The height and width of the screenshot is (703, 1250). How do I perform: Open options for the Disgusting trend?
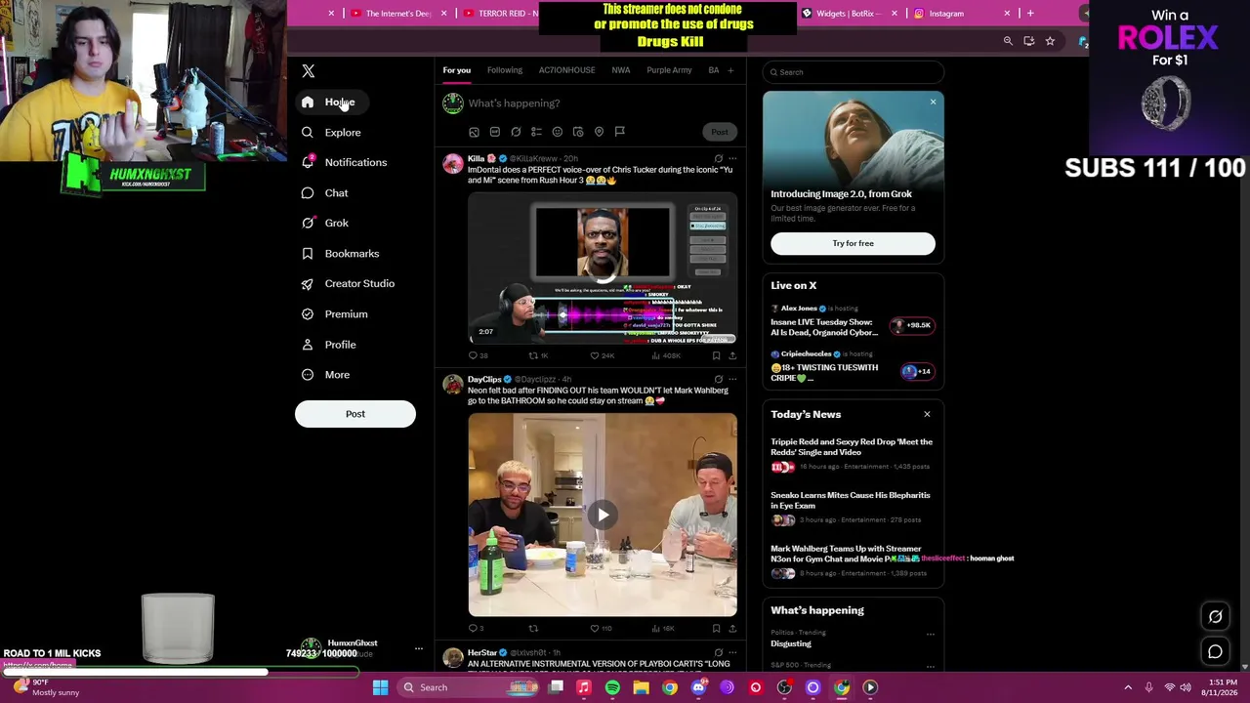(930, 634)
